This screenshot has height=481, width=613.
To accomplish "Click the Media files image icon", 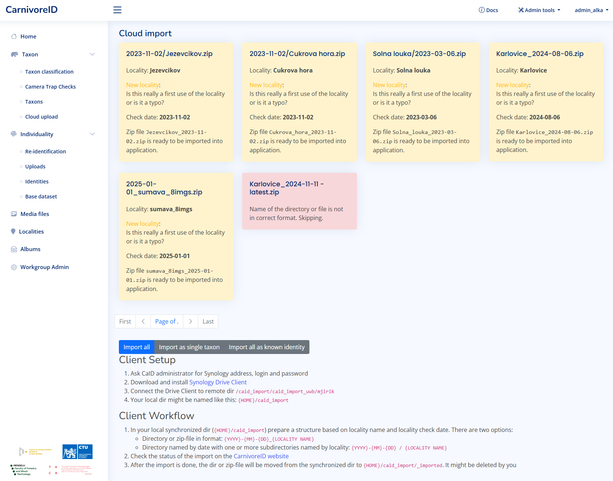I will (x=14, y=214).
